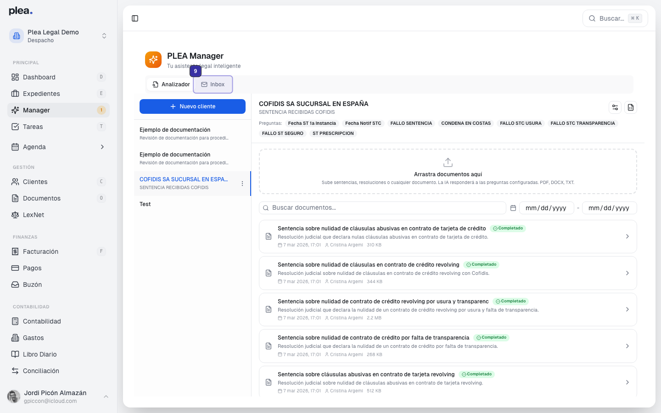Expand falta de transparencia sentence chevron
The height and width of the screenshot is (413, 661).
click(627, 346)
